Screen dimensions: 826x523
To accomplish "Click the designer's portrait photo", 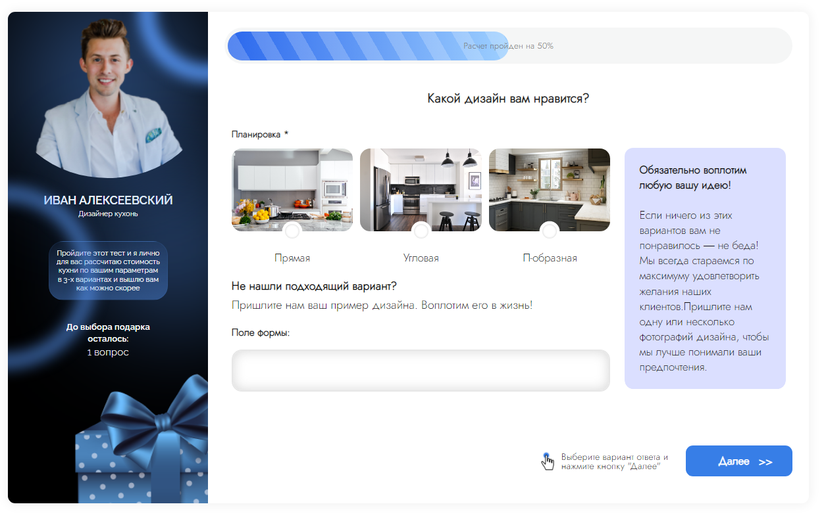I will tap(108, 97).
